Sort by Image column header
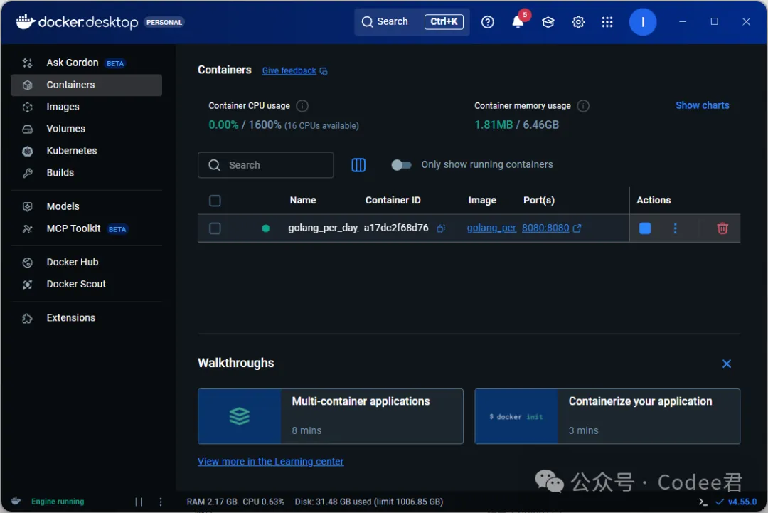Image resolution: width=768 pixels, height=513 pixels. point(482,201)
